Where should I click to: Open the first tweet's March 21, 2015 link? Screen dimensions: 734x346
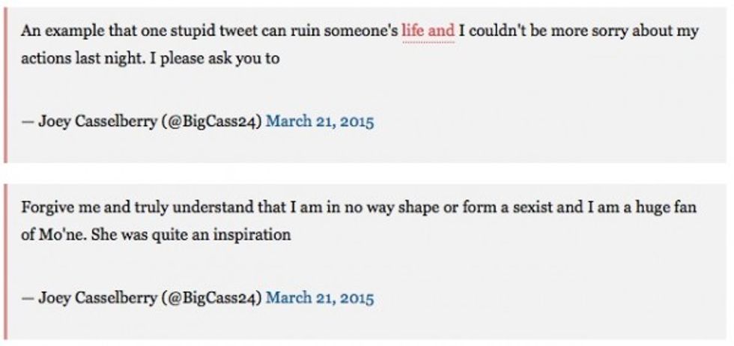click(320, 122)
